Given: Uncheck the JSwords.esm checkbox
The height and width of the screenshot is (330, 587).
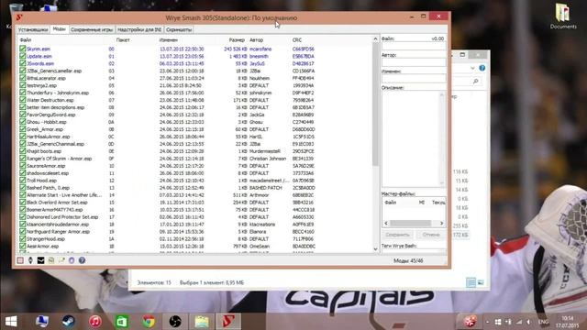Looking at the screenshot, I should click(22, 63).
